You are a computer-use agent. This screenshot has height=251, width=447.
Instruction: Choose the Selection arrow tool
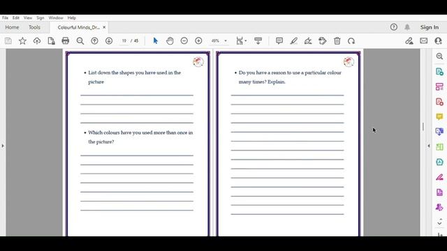[155, 41]
